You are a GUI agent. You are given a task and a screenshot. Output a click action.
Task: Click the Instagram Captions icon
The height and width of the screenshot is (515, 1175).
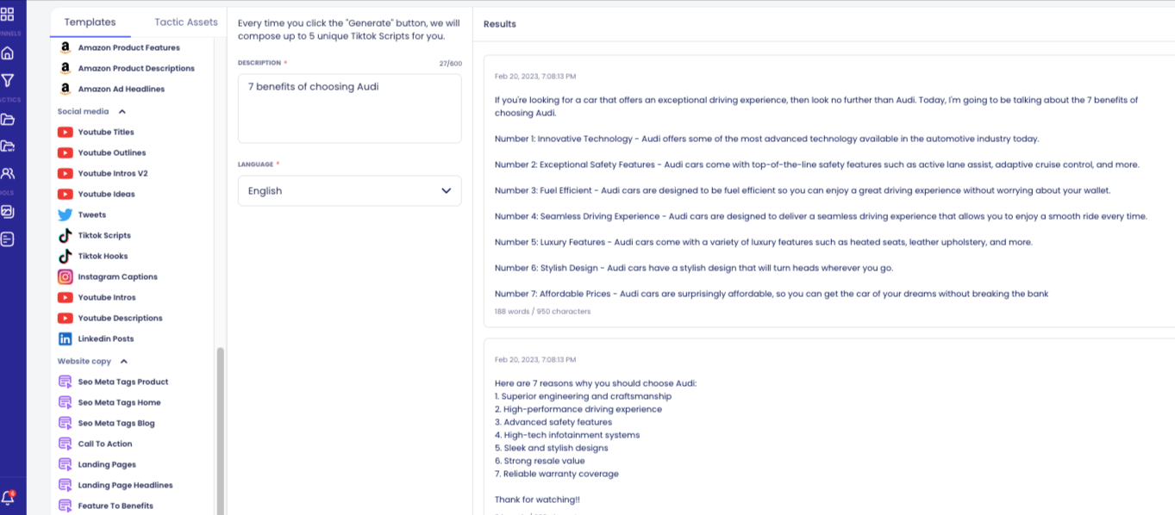pyautogui.click(x=65, y=276)
